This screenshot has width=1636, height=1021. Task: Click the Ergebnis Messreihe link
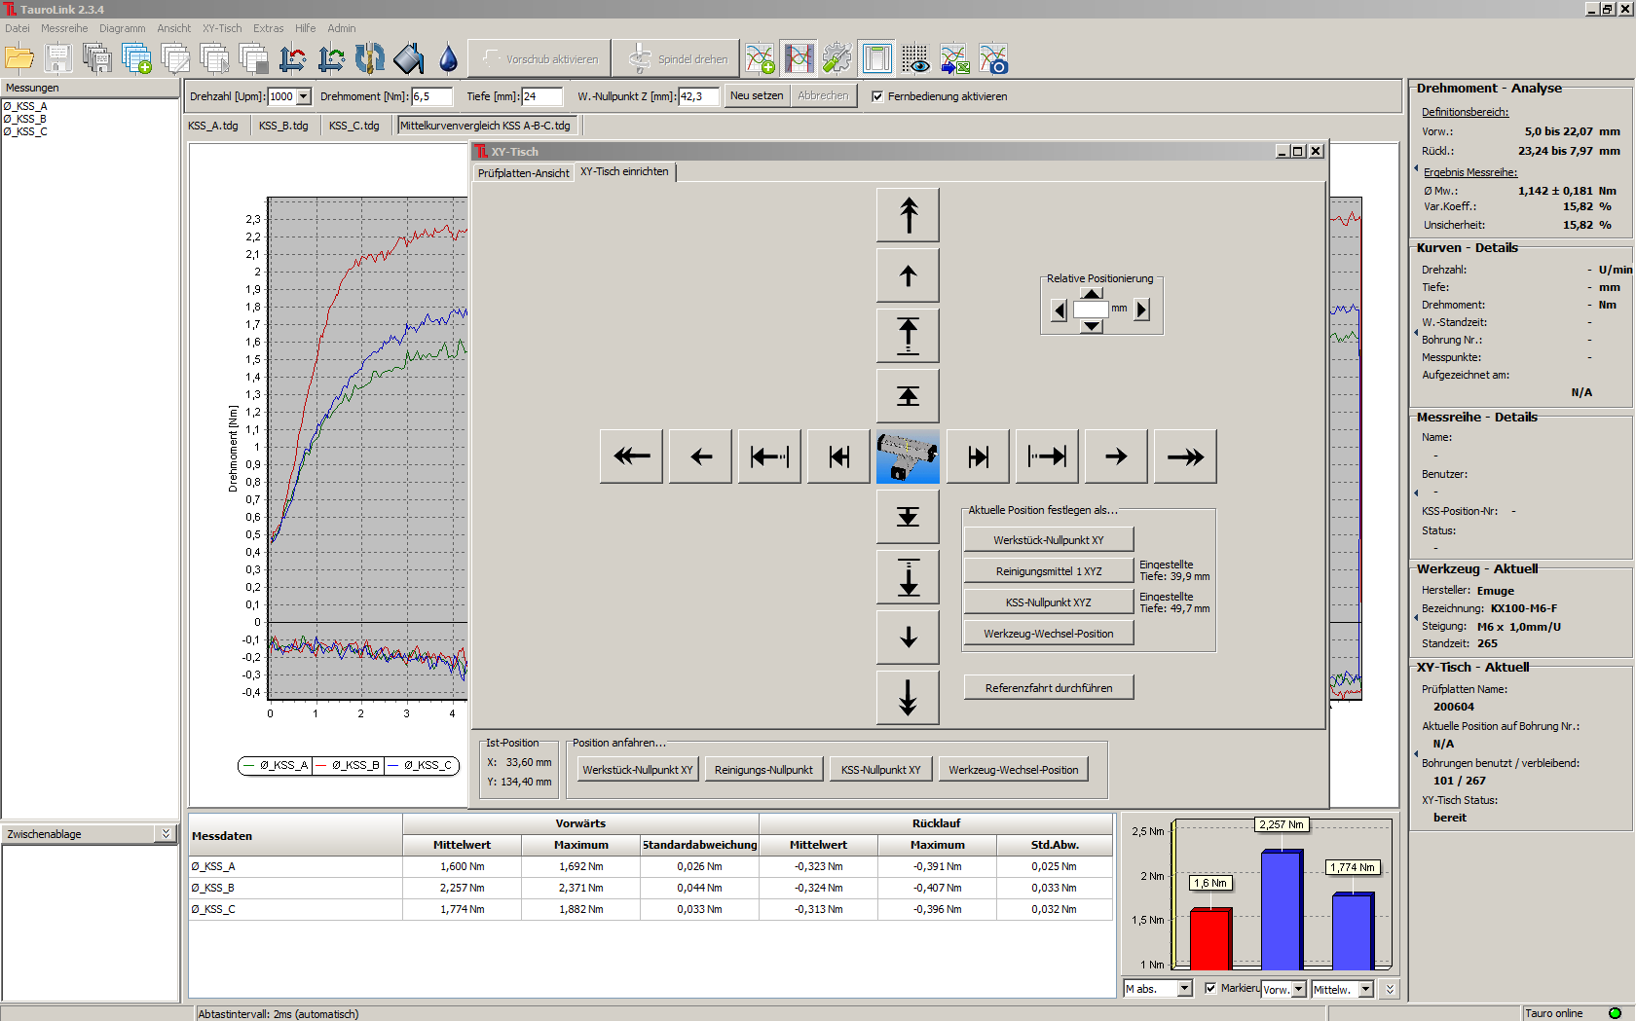coord(1469,172)
